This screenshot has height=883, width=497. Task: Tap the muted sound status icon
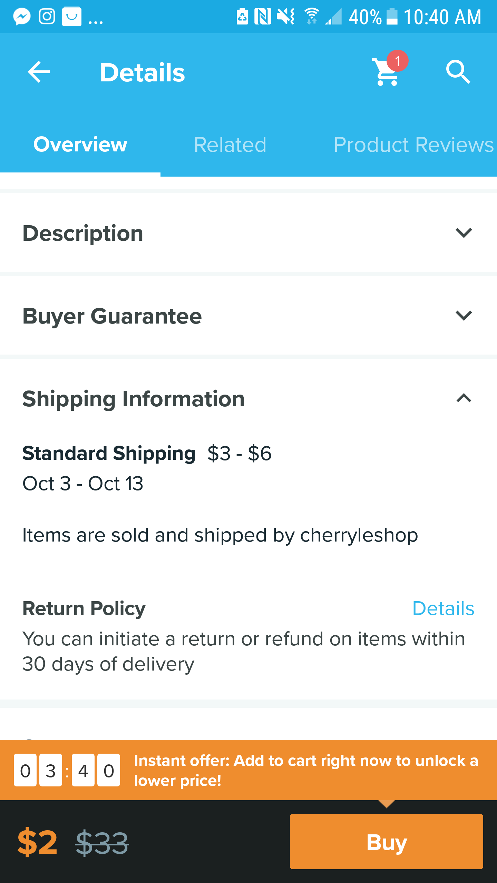click(286, 16)
